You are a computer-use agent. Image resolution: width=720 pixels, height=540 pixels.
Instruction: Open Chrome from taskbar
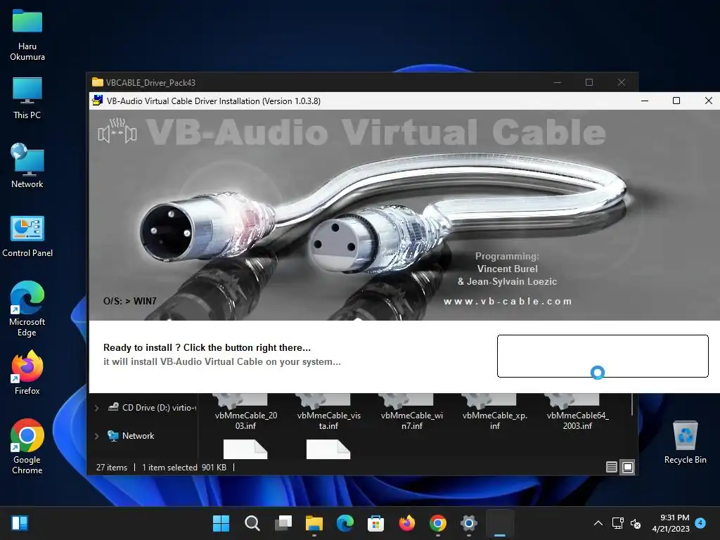pyautogui.click(x=437, y=523)
